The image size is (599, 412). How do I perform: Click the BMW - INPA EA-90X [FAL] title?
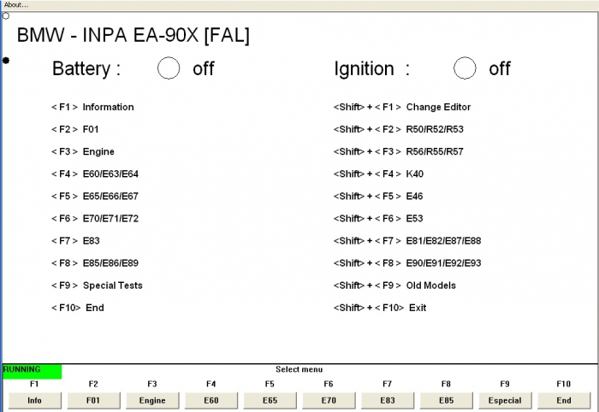[133, 35]
